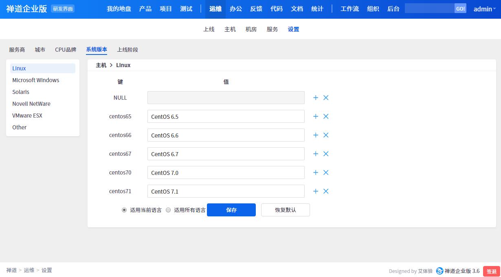Open 办公 in top navigation

pyautogui.click(x=236, y=9)
